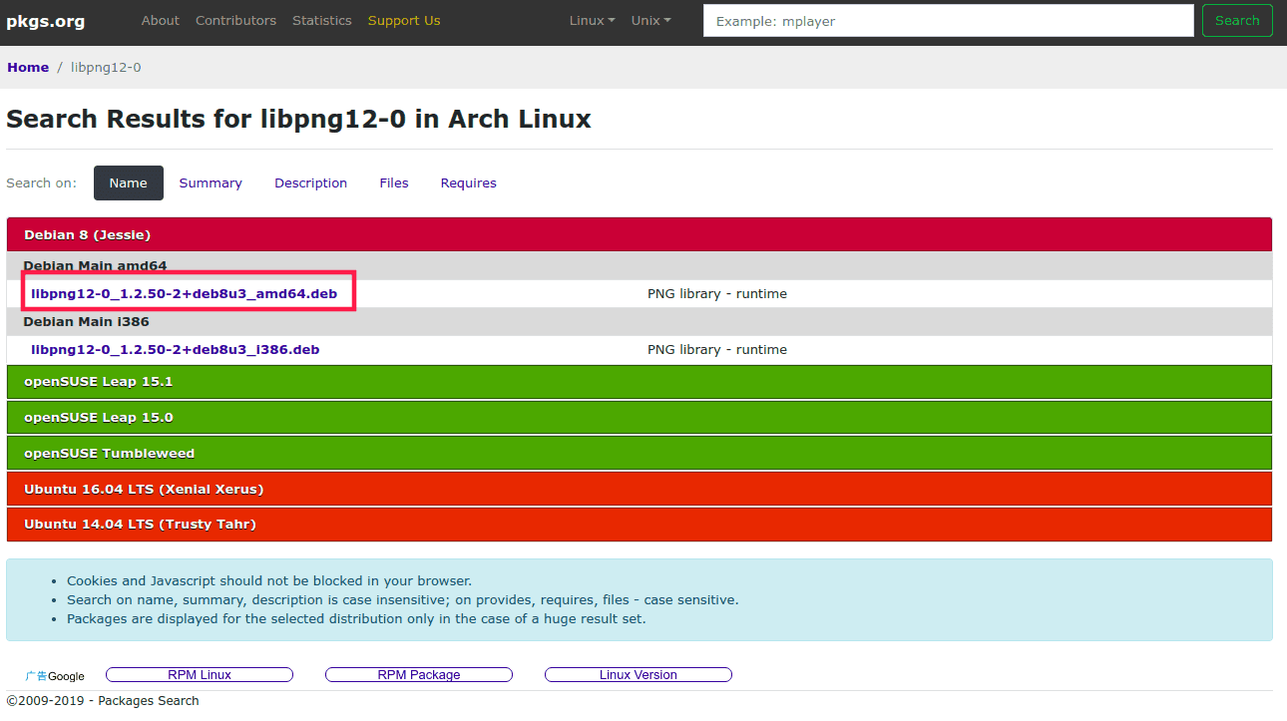Collapse the Debian 8 (Jessie) section
The image size is (1287, 721).
[x=87, y=235]
